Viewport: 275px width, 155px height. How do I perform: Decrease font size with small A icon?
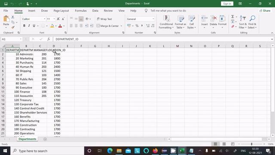pos(63,19)
